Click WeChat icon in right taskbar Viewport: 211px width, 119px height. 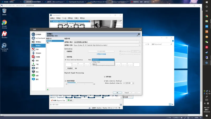pyautogui.click(x=207, y=42)
